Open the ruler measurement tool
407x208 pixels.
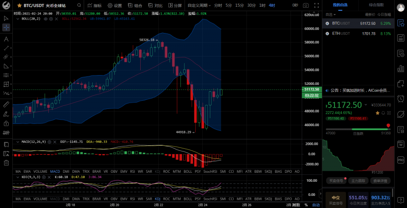(6, 104)
